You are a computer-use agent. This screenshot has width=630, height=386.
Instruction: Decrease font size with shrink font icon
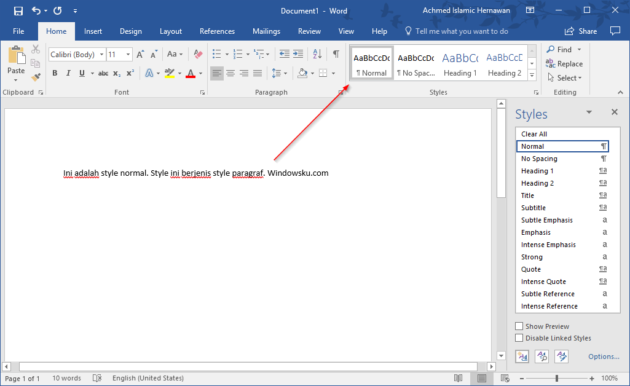point(154,54)
